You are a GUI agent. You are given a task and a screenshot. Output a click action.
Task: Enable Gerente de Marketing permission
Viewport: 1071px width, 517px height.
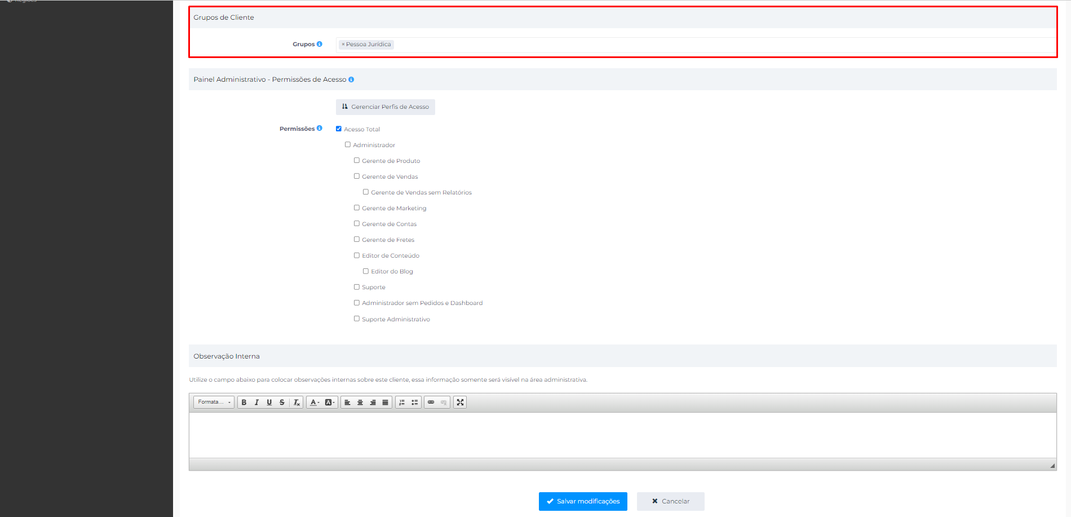[x=357, y=207]
